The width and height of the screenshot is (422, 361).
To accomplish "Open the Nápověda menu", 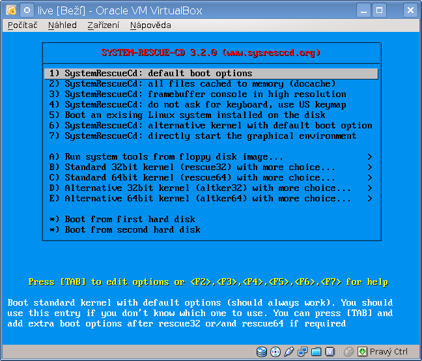I will pos(150,25).
